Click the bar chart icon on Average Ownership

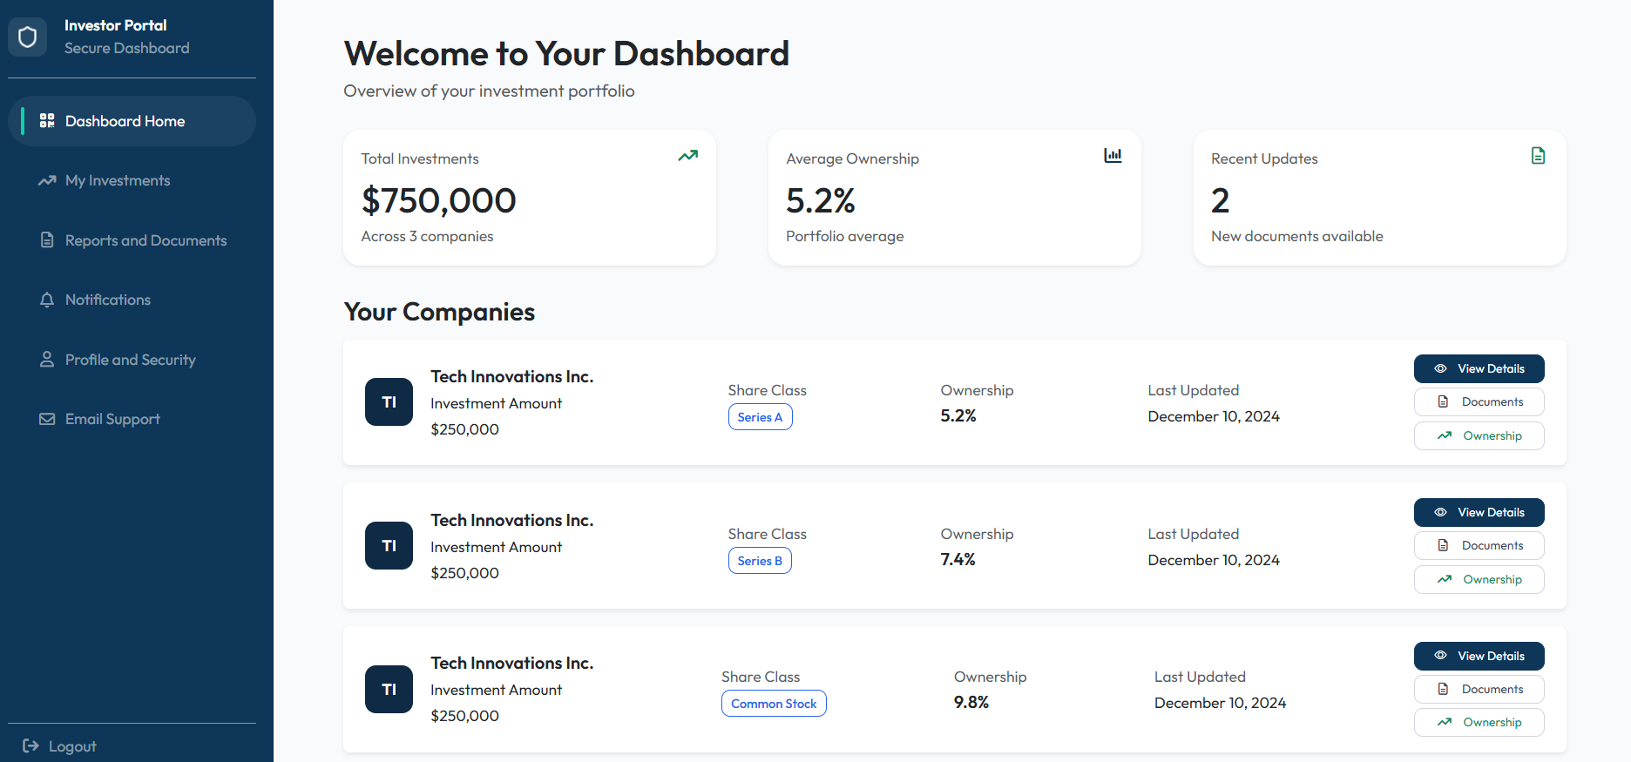[1113, 156]
